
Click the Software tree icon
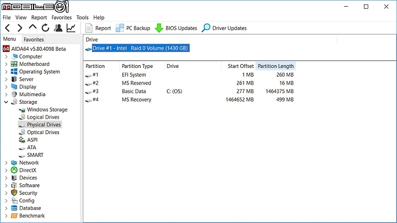(14, 185)
